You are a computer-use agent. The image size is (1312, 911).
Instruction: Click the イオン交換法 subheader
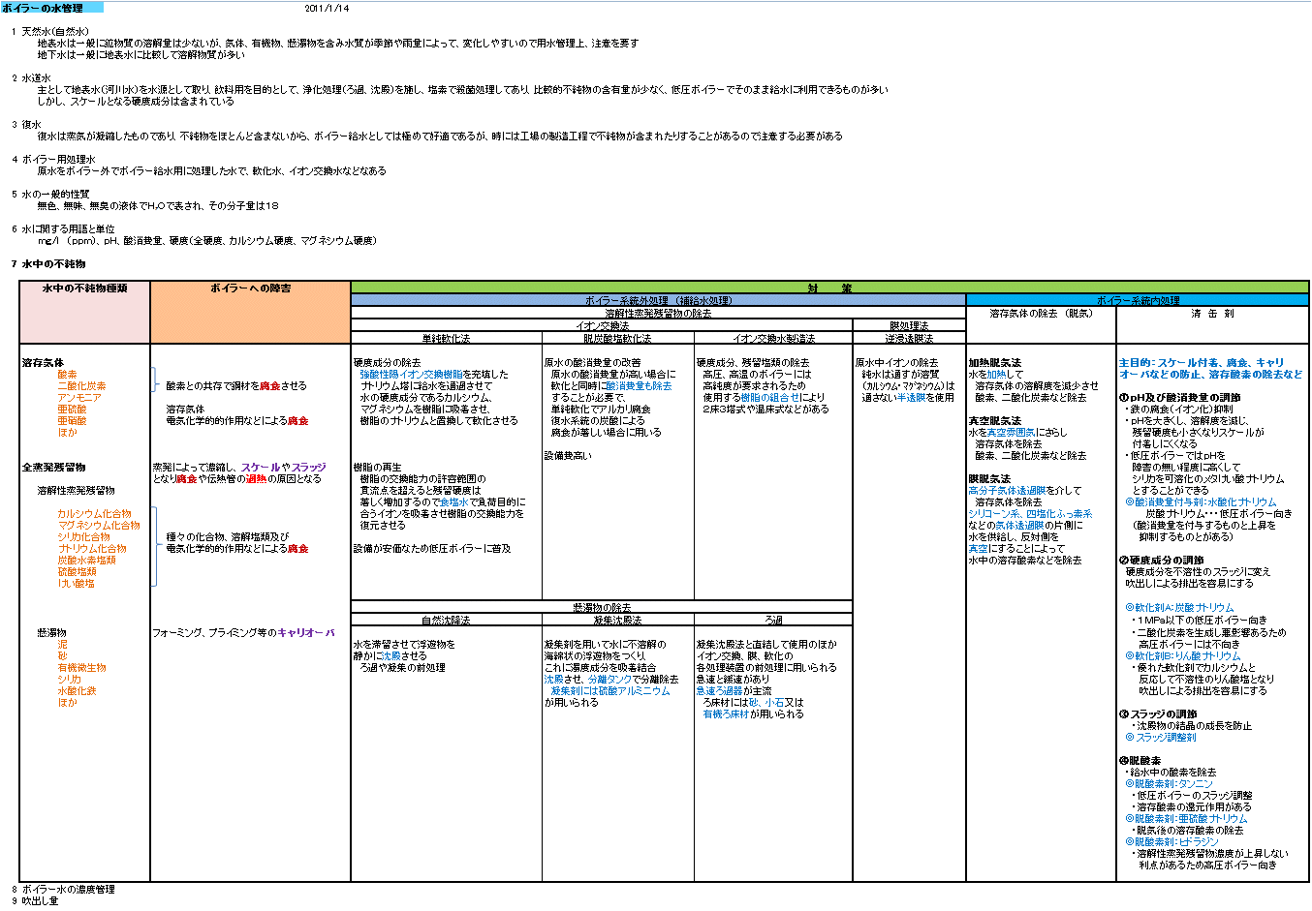602,326
